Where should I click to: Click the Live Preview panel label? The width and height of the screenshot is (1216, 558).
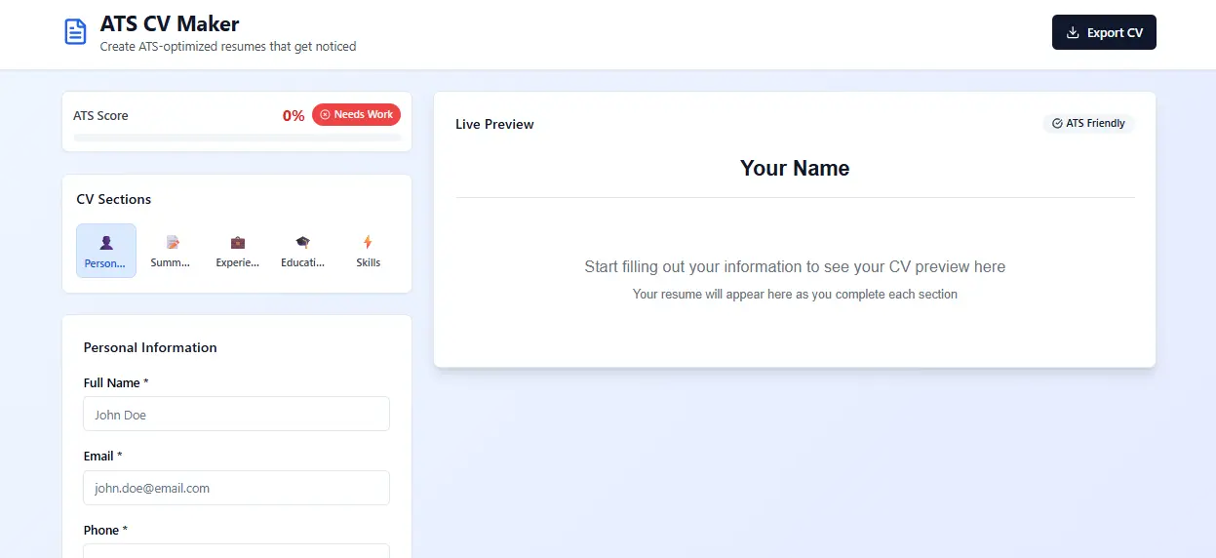coord(494,124)
